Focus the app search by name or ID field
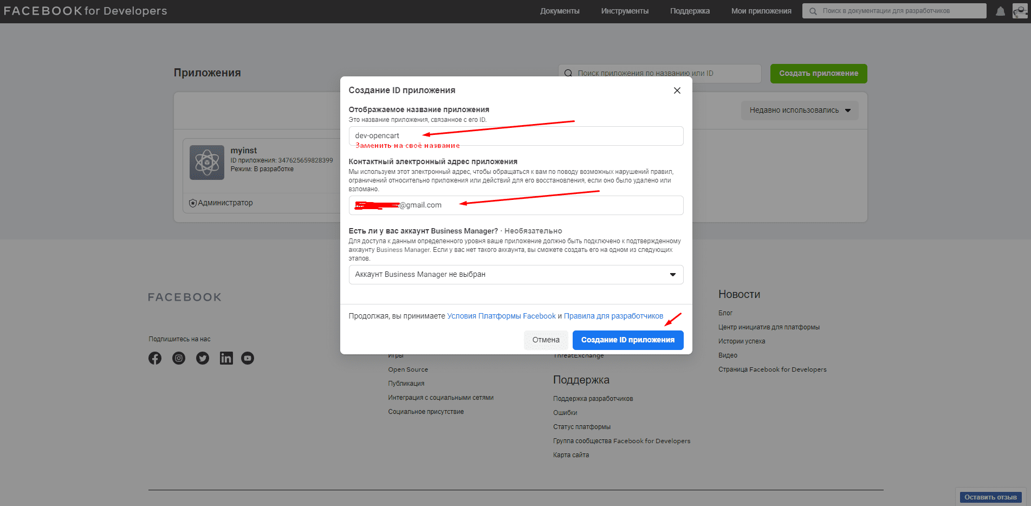This screenshot has height=506, width=1031. 659,74
